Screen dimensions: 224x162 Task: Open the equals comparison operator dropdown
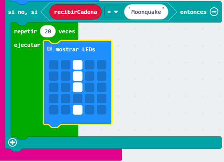[113, 12]
